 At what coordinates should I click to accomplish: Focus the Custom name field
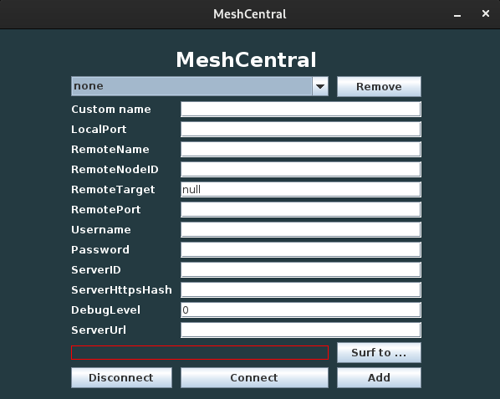[301, 110]
